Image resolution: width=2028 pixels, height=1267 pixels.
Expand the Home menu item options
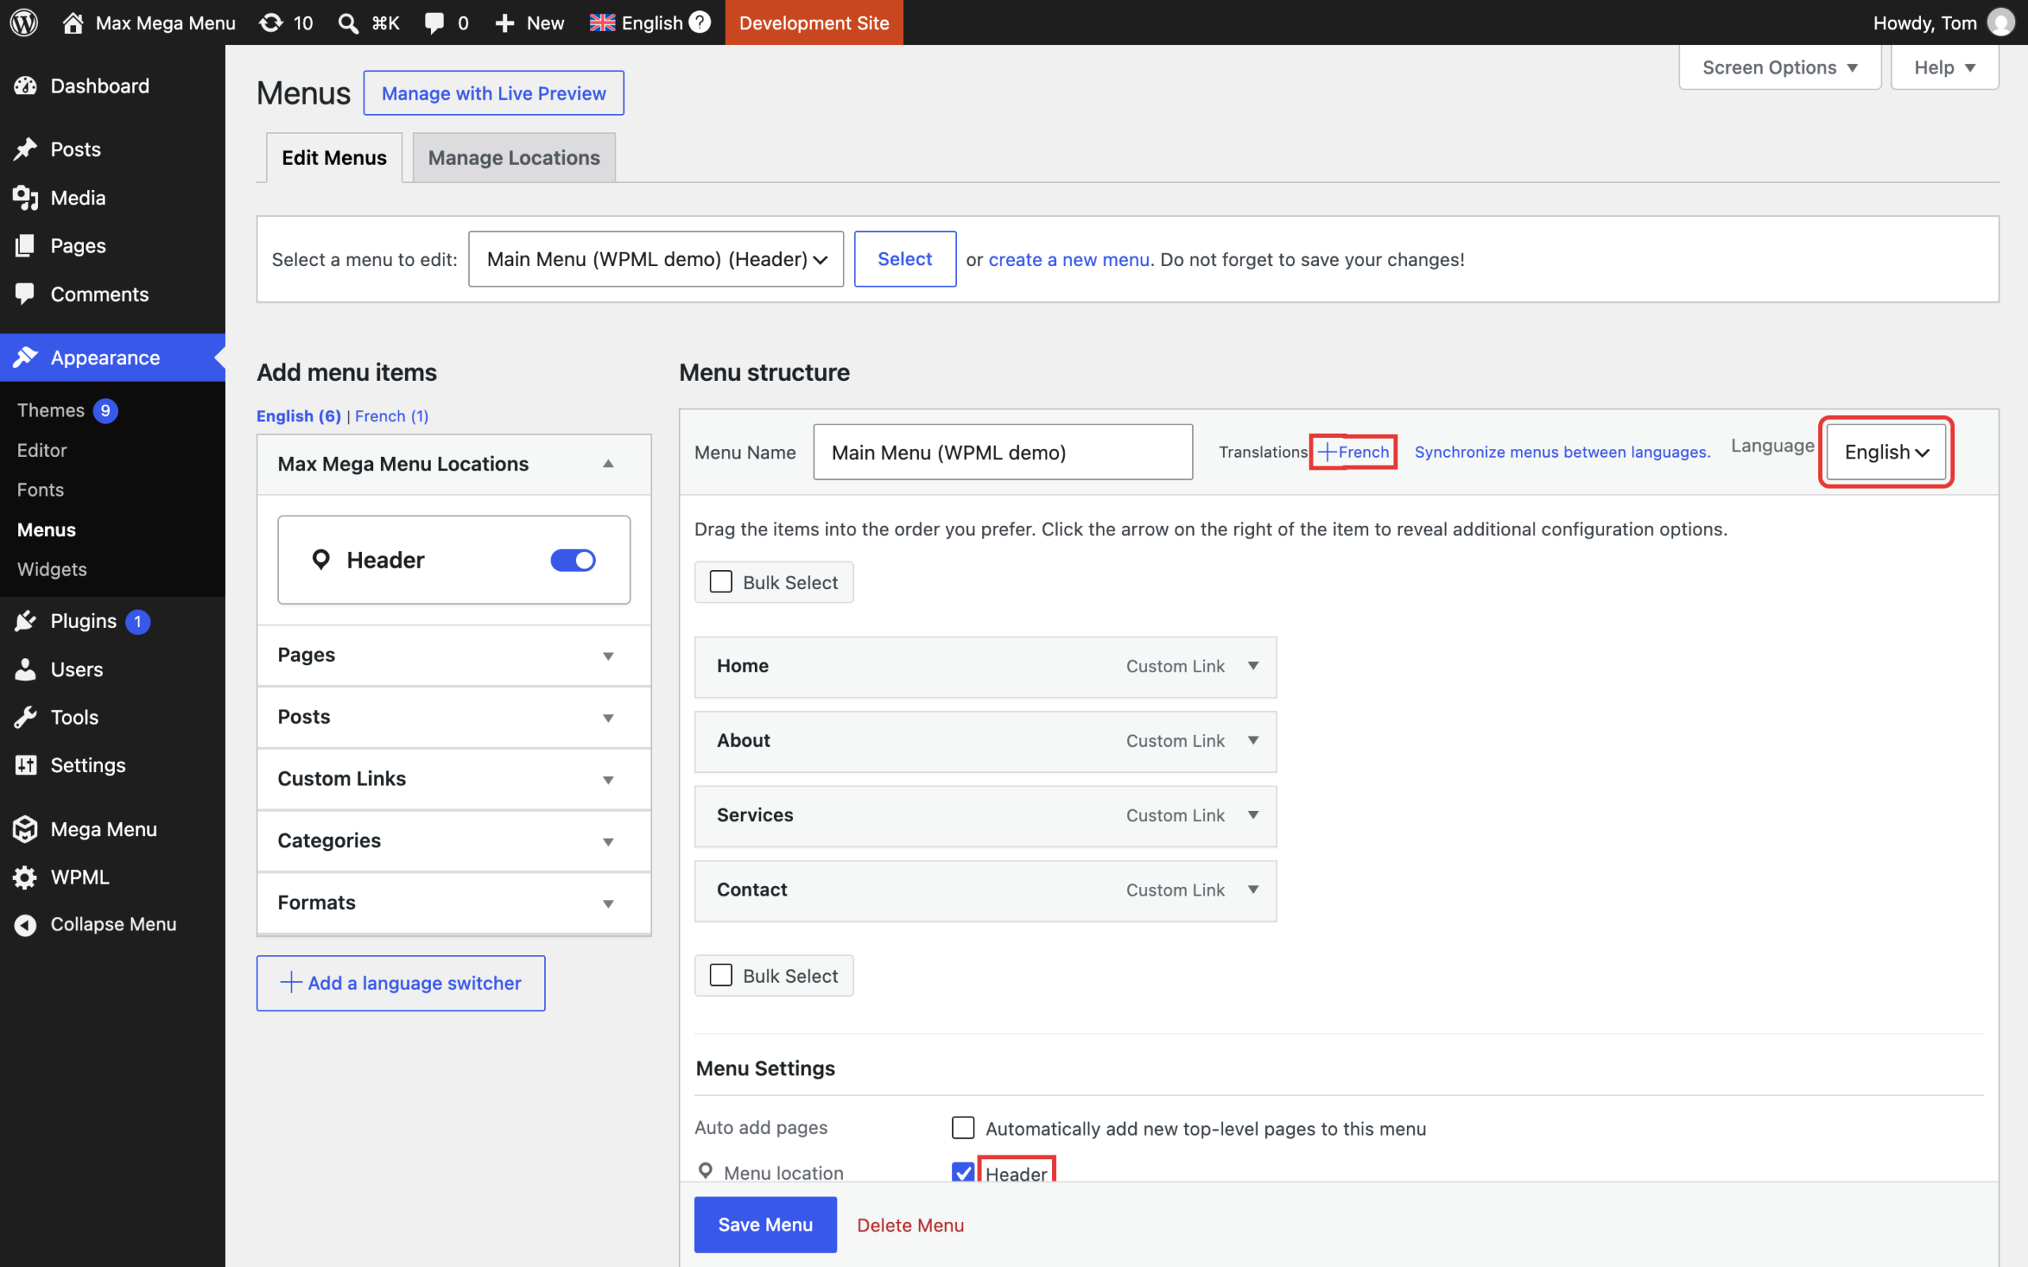[1254, 666]
